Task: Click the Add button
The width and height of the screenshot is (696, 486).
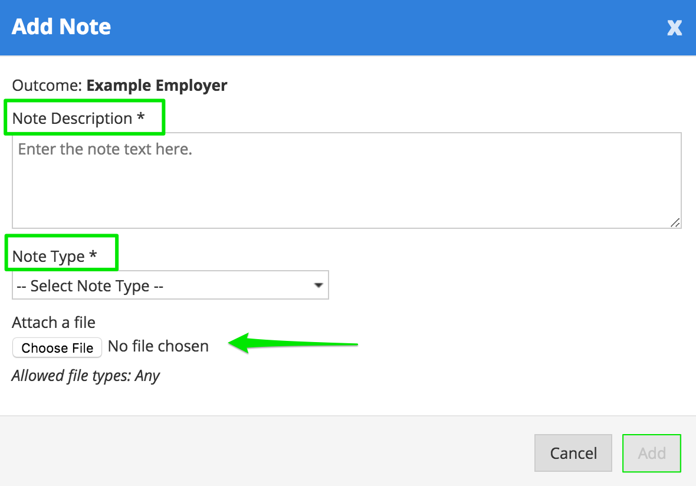Action: pyautogui.click(x=652, y=453)
